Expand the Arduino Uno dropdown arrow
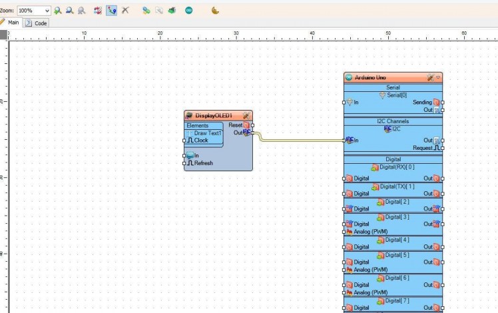The width and height of the screenshot is (498, 313). (438, 77)
